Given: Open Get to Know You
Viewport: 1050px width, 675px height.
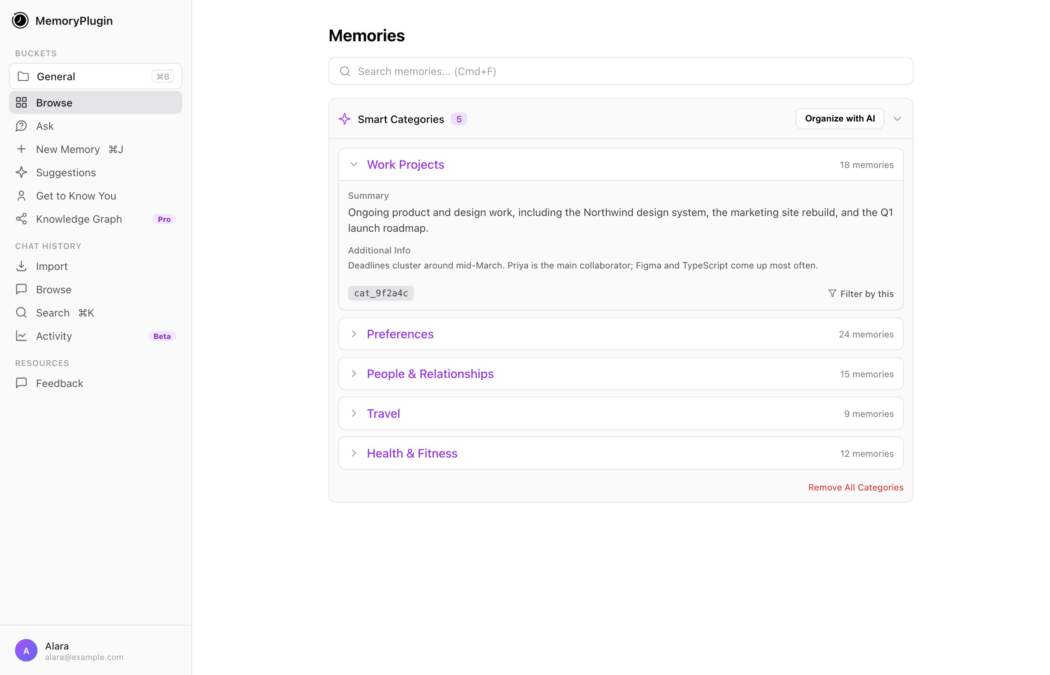Looking at the screenshot, I should (96, 195).
